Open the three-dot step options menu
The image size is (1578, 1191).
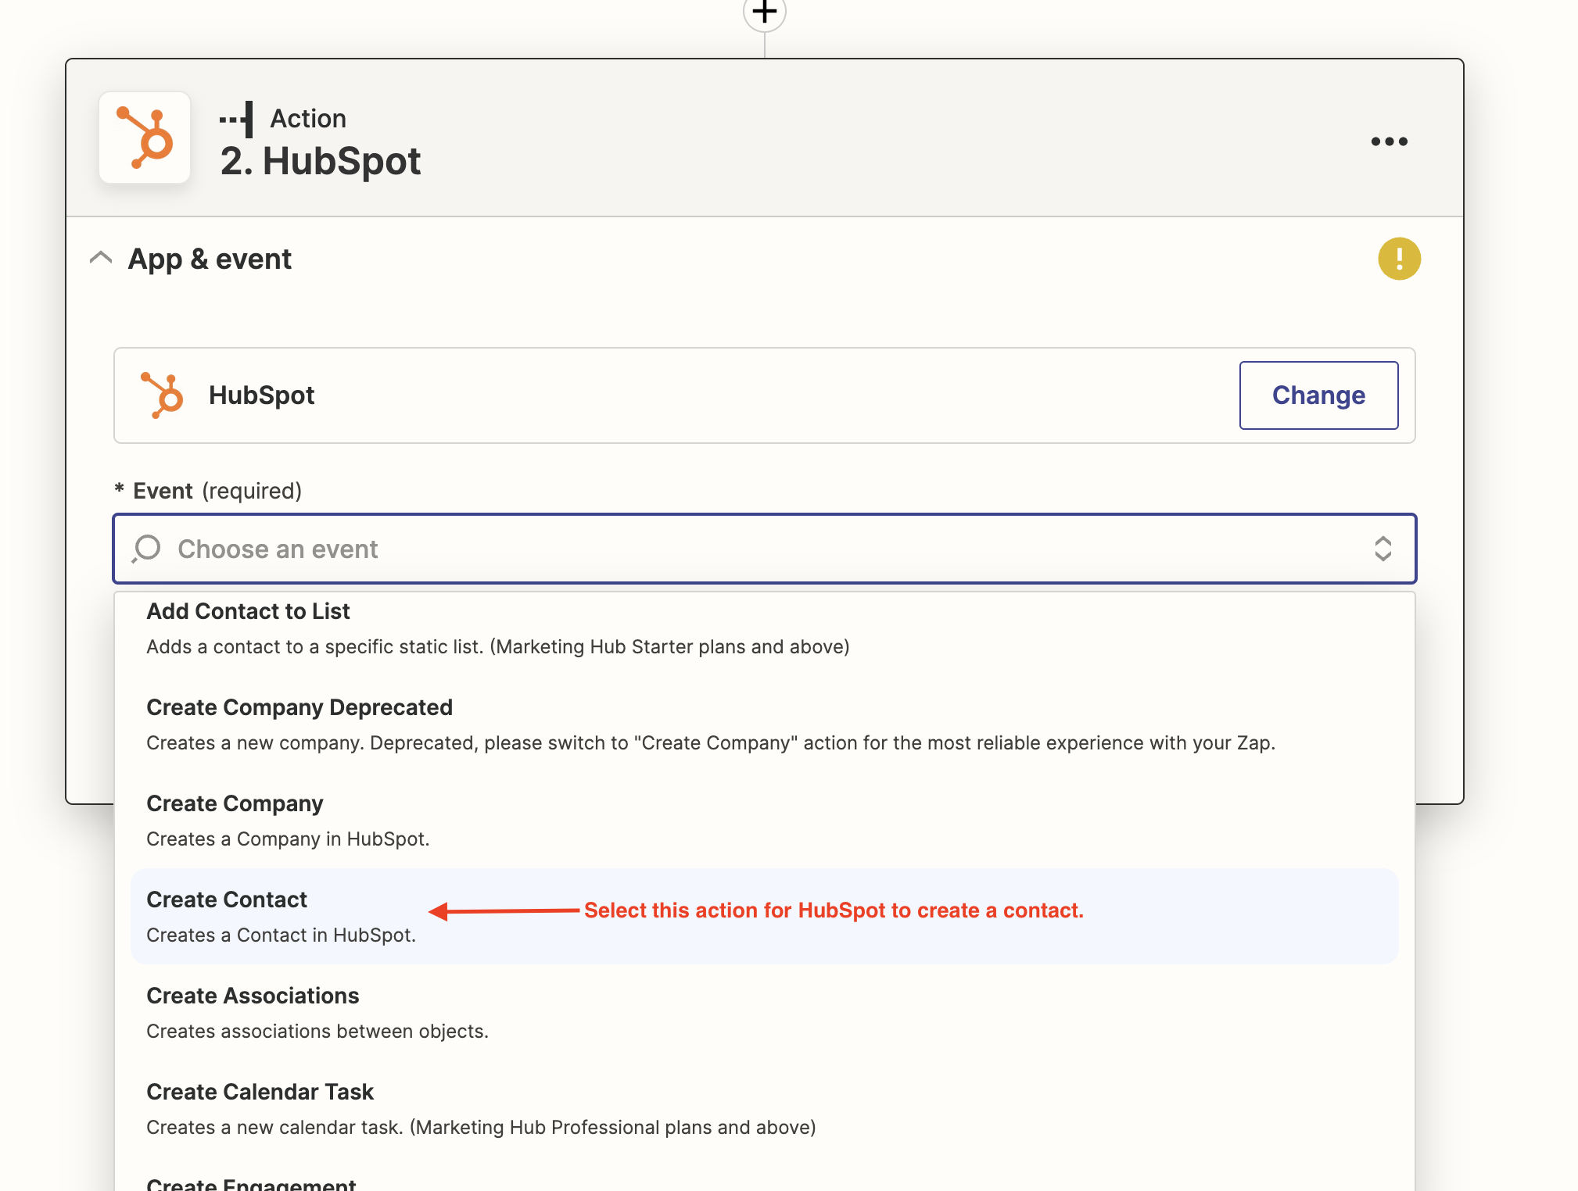[1389, 141]
